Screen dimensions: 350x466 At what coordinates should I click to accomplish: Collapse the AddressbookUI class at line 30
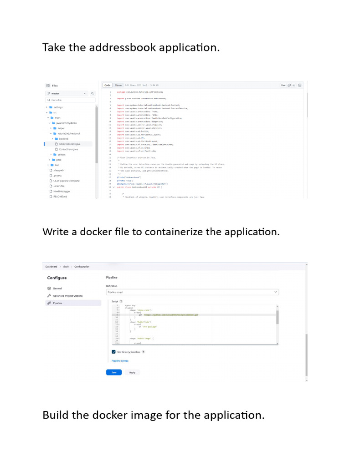click(113, 187)
